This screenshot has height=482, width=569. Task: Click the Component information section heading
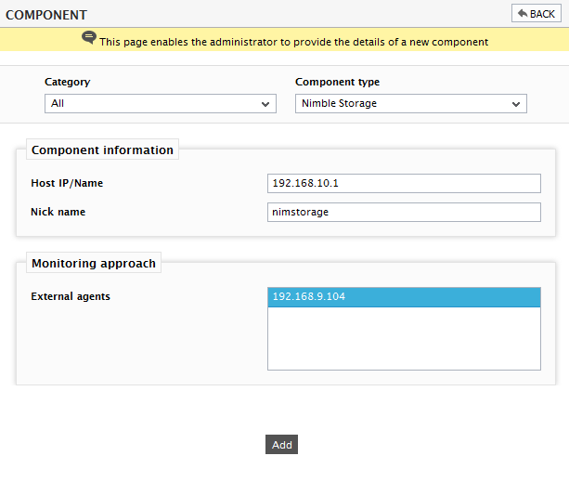pyautogui.click(x=102, y=150)
